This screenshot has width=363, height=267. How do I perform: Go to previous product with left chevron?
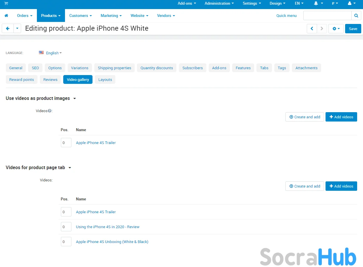tap(312, 29)
